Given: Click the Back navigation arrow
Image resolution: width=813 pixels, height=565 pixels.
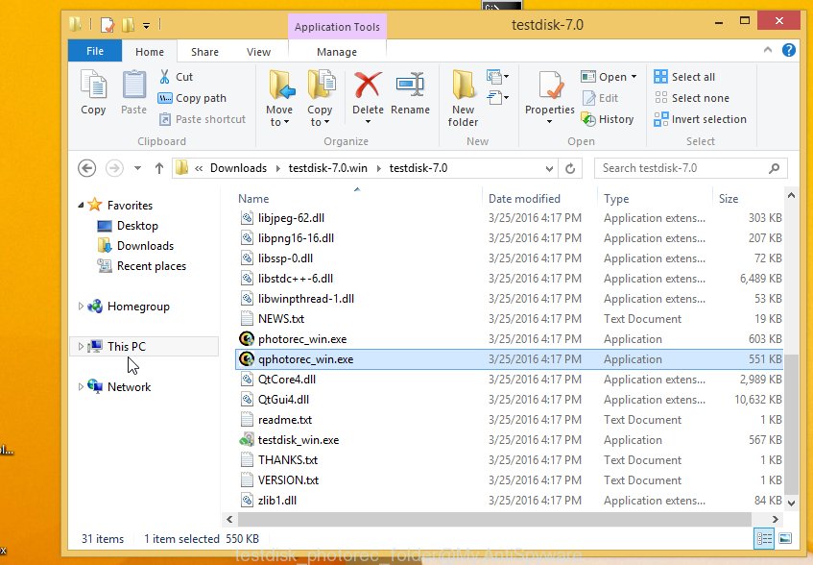Looking at the screenshot, I should [86, 168].
